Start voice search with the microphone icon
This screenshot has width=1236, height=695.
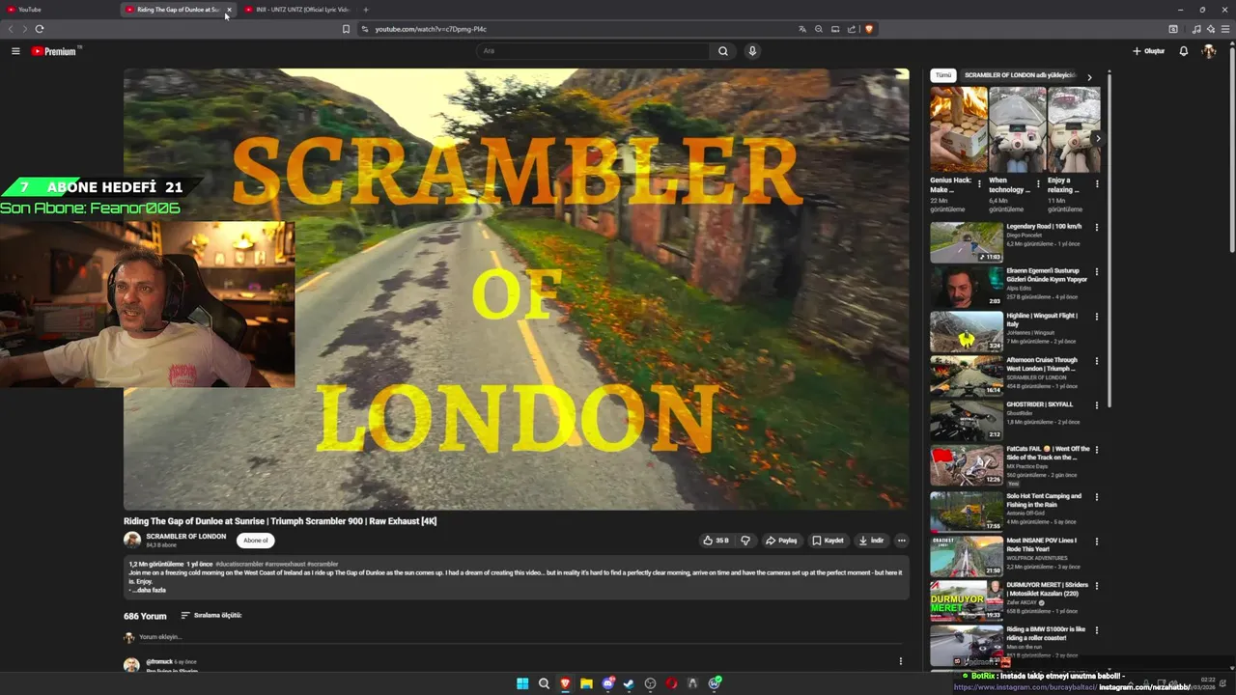click(x=752, y=51)
